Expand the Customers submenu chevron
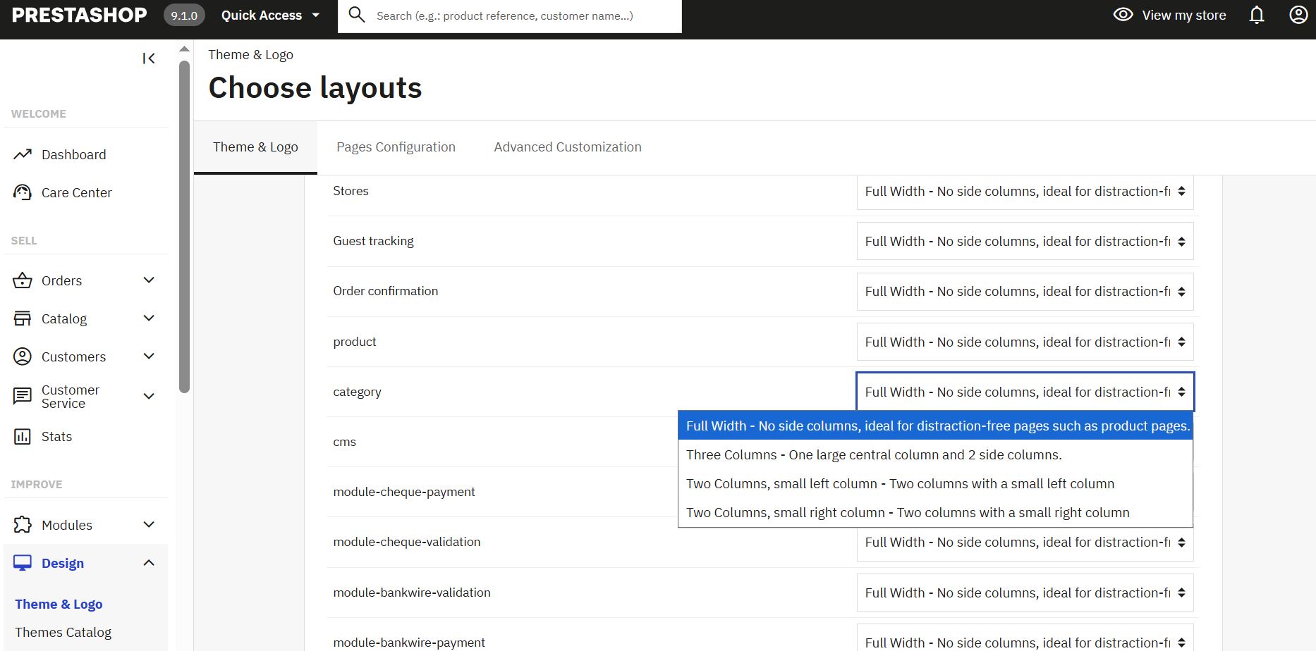Screen dimensions: 1316x651 (x=149, y=356)
